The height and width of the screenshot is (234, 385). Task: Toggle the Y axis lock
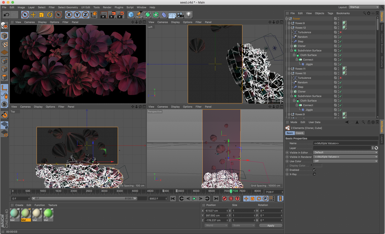click(77, 15)
